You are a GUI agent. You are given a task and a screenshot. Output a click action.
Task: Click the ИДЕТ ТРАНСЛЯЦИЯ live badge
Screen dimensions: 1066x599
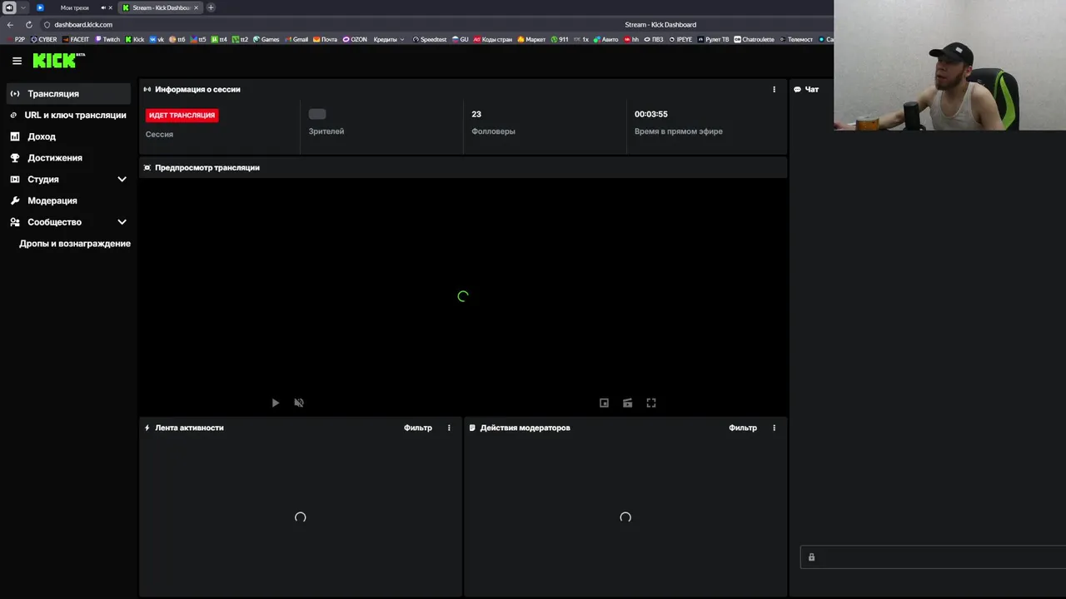(182, 115)
